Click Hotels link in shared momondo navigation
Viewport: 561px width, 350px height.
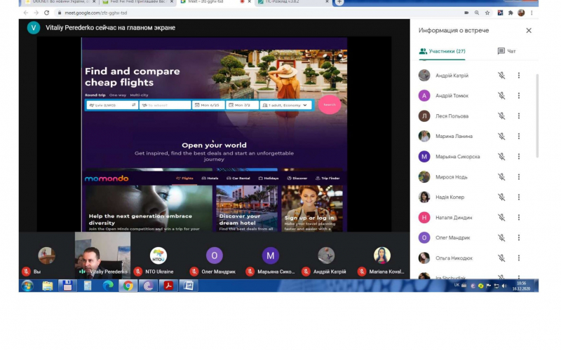(210, 178)
